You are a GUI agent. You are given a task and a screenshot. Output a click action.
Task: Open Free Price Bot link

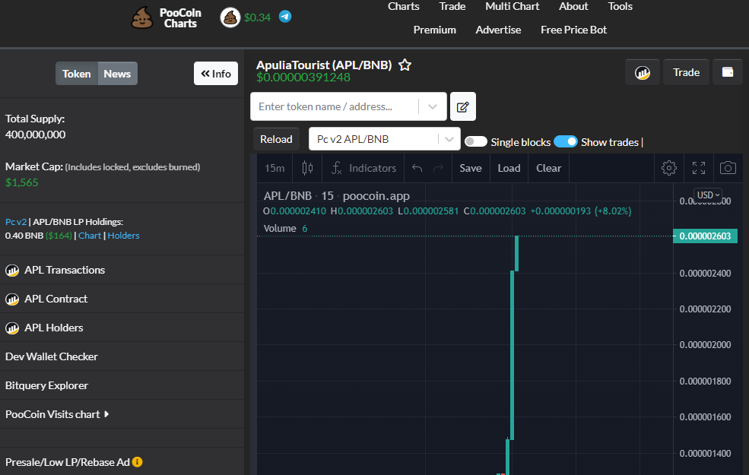click(x=573, y=30)
